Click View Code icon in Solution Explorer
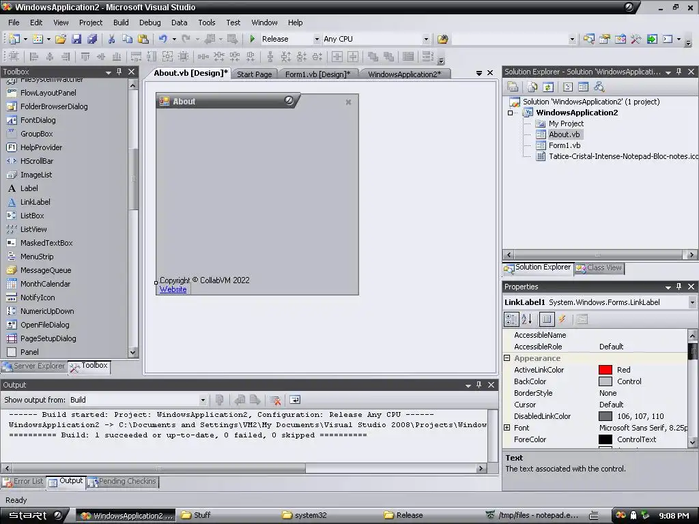 (568, 87)
